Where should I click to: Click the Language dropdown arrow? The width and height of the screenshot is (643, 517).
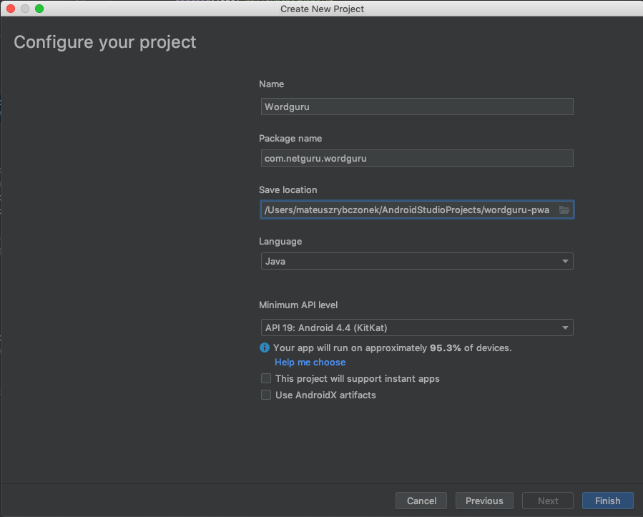(566, 262)
